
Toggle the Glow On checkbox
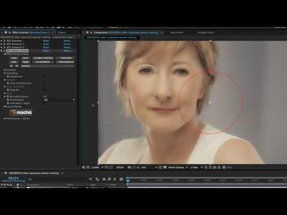(44, 90)
